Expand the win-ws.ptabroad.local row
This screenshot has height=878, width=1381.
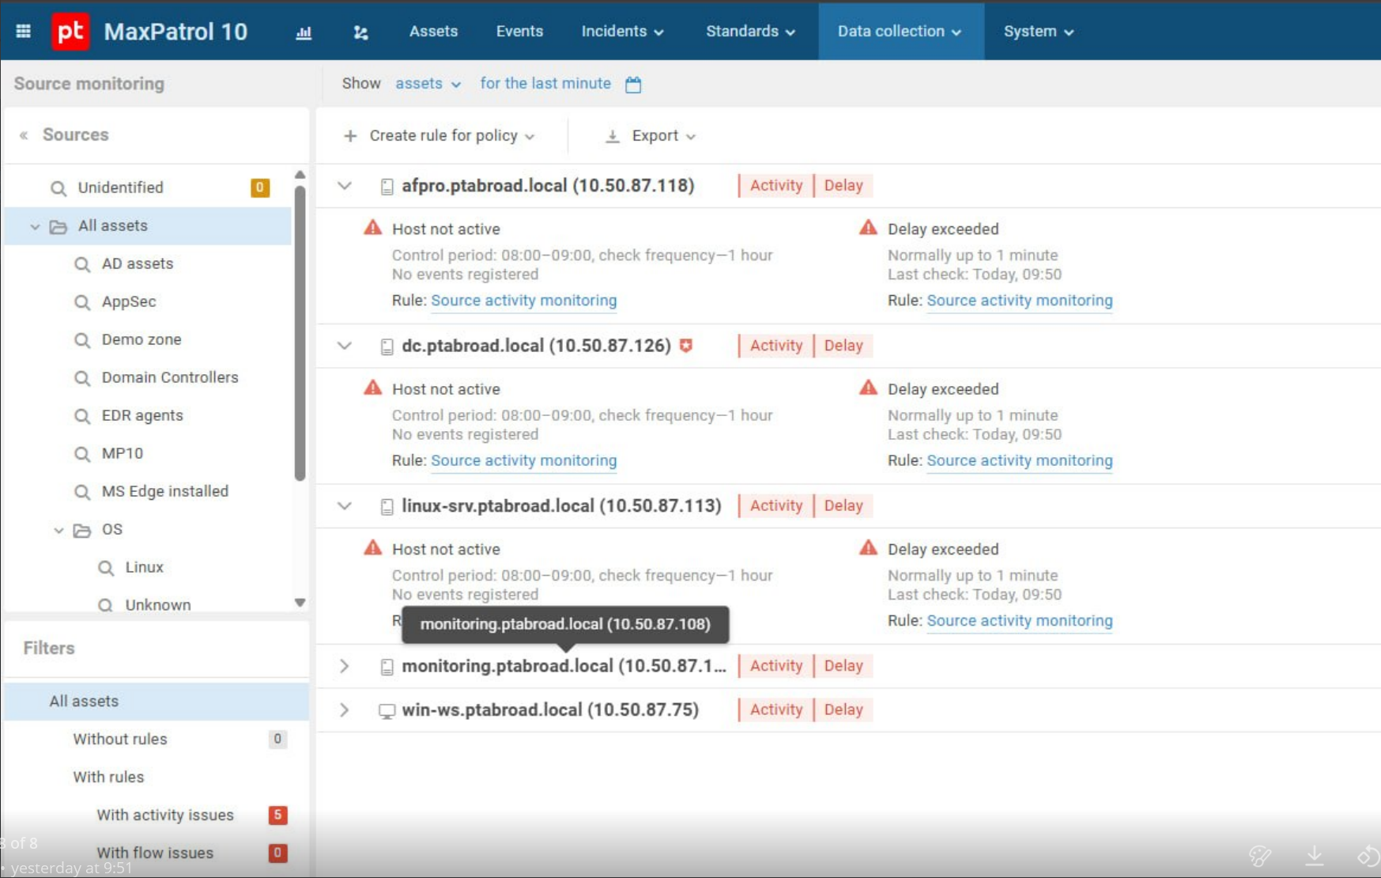(345, 710)
